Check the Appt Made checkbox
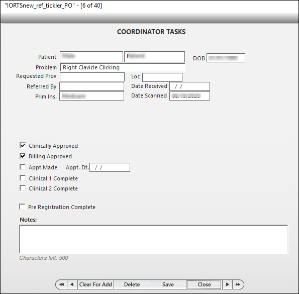299x294 pixels. [23, 167]
